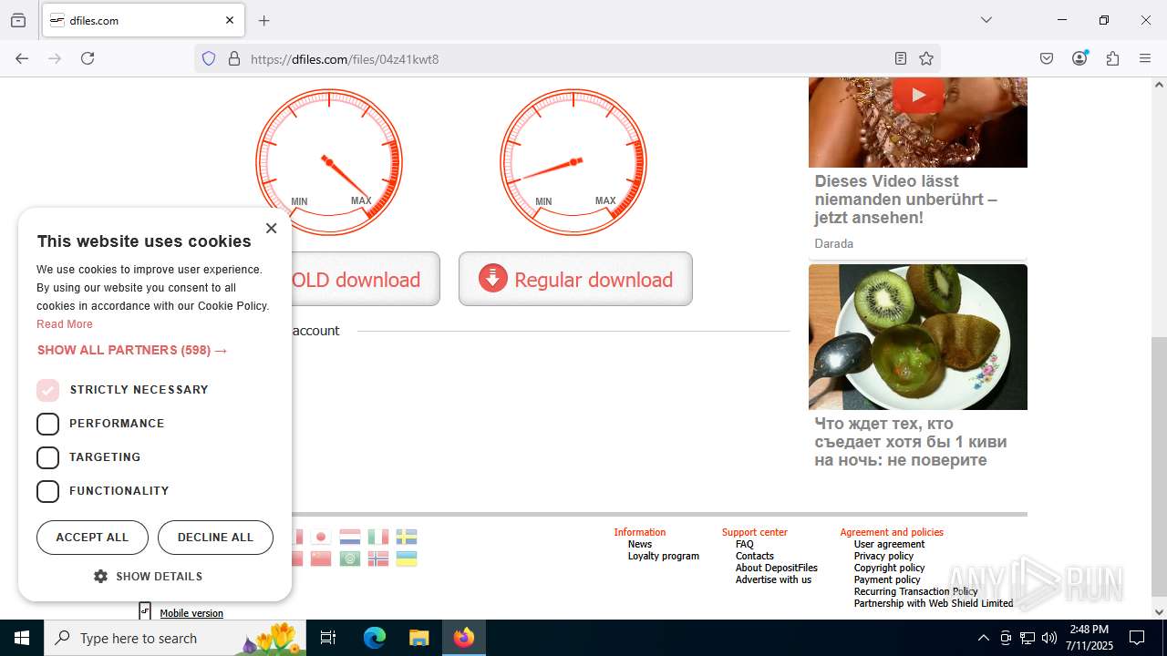This screenshot has width=1167, height=656.
Task: Open Task View on taskbar
Action: pos(328,638)
